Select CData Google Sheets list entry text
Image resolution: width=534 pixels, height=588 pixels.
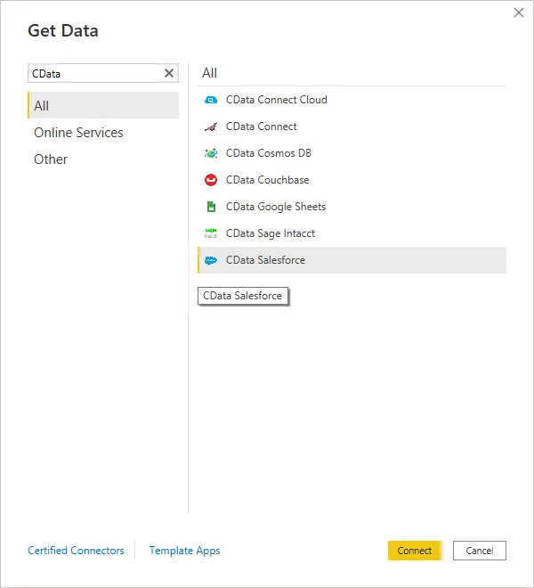[x=276, y=207]
